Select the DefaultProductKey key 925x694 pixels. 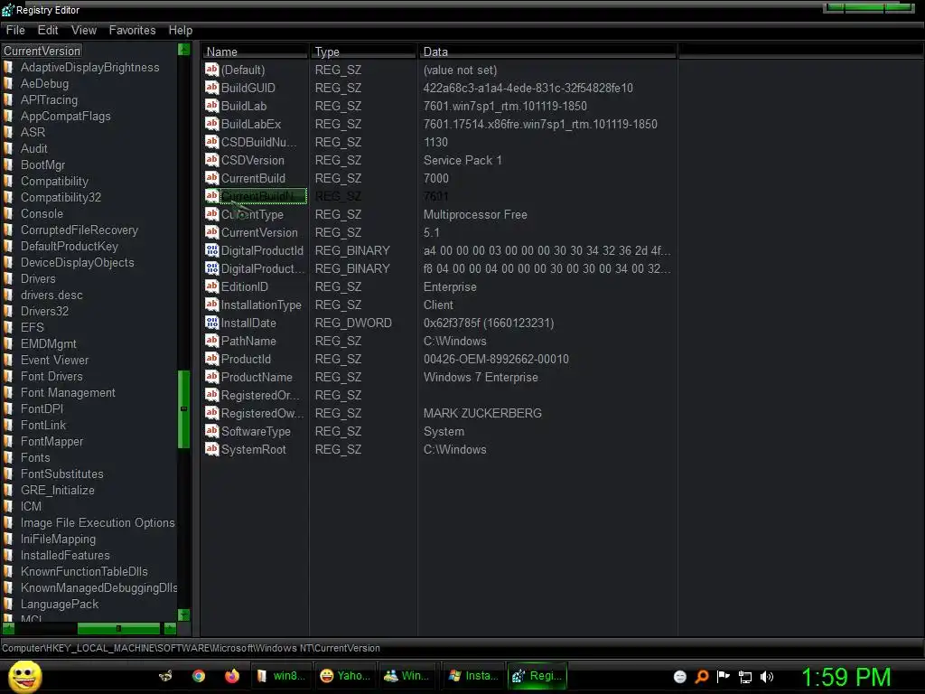point(69,246)
